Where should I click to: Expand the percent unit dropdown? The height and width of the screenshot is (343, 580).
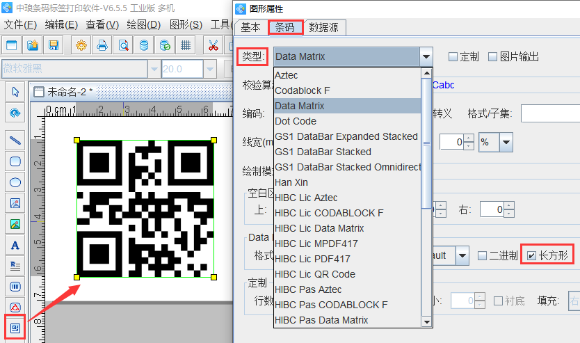coord(506,142)
